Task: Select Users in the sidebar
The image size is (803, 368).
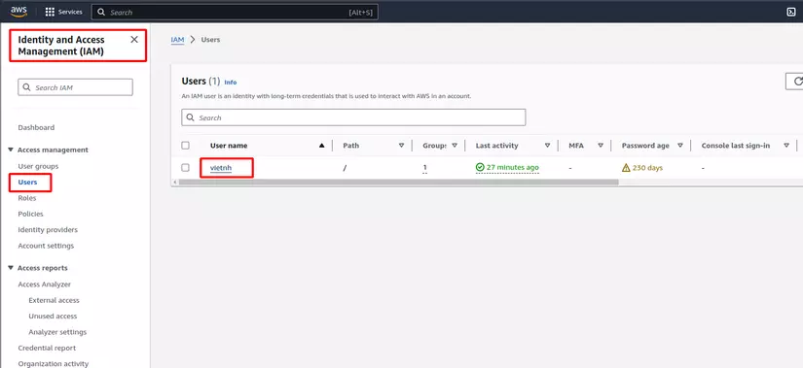Action: pos(27,182)
